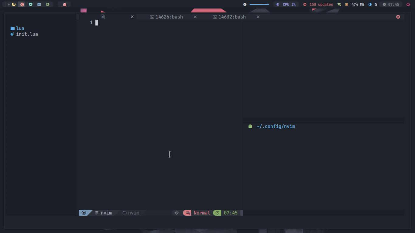Select the Firefox icon in the top bar
The height and width of the screenshot is (233, 415).
coord(14,4)
